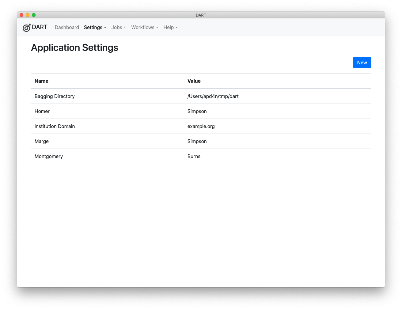This screenshot has width=402, height=310.
Task: Navigate to the Dashboard
Action: pyautogui.click(x=67, y=27)
